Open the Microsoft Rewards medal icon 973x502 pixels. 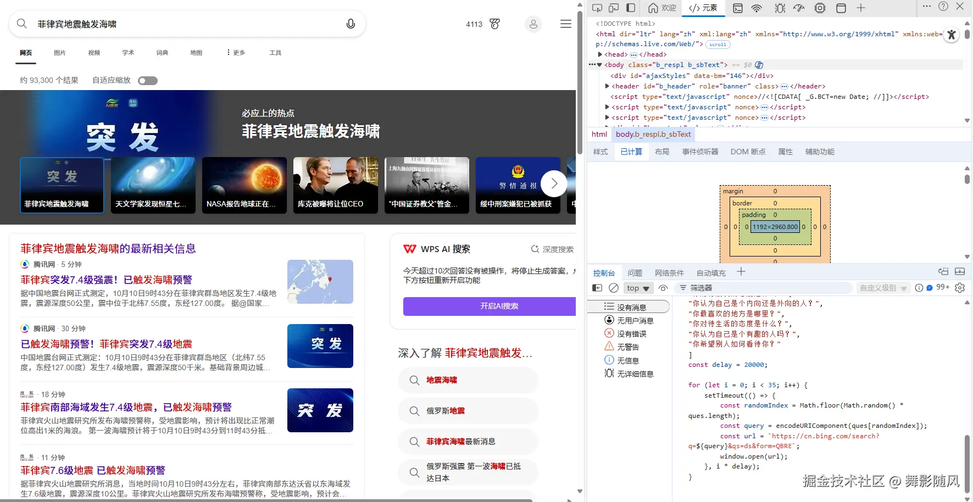[x=495, y=24]
